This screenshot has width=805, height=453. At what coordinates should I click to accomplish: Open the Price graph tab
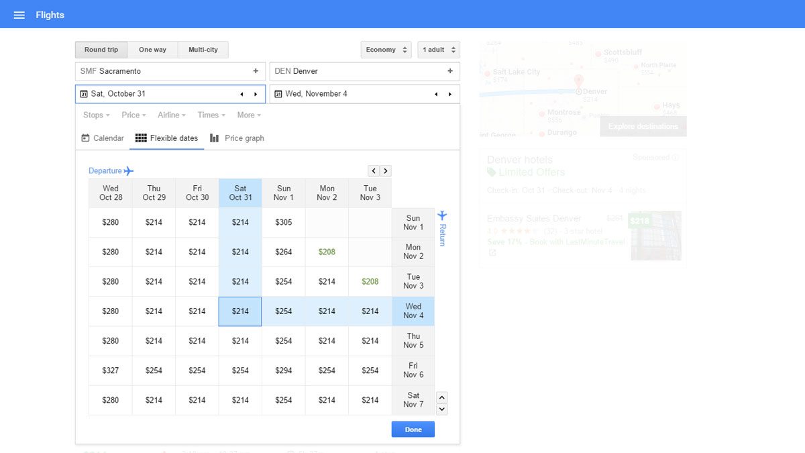[x=237, y=138]
